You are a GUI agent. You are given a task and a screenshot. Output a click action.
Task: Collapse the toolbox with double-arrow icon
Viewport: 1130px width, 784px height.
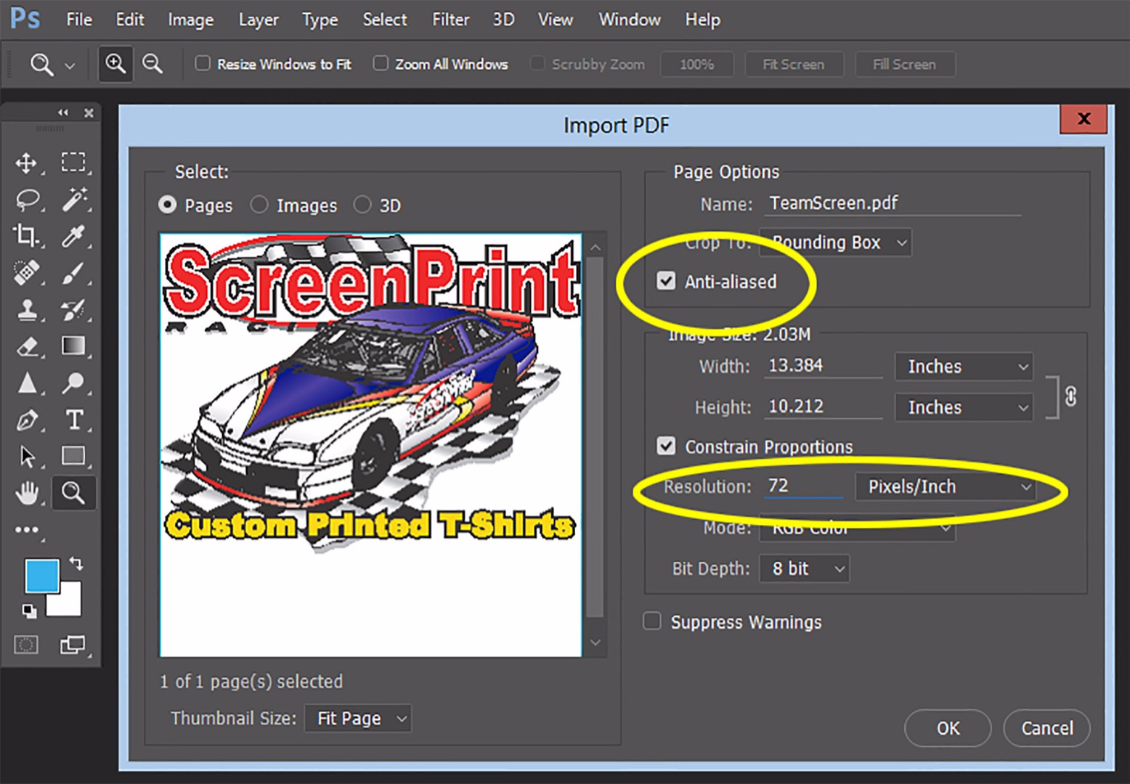click(x=63, y=113)
